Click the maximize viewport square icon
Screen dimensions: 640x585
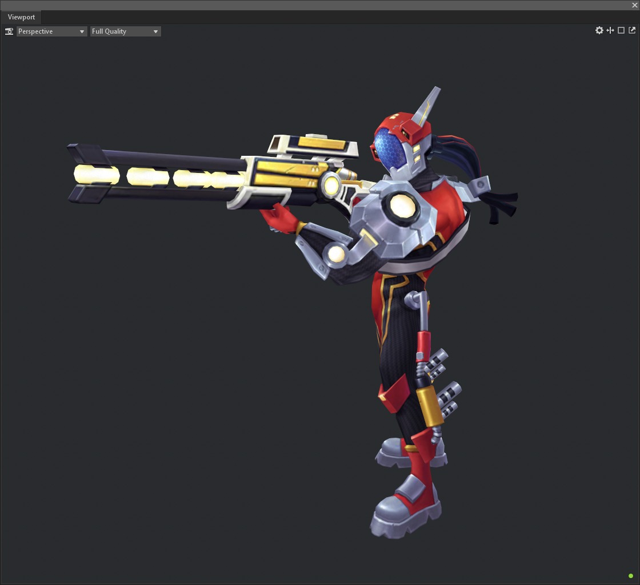point(621,30)
